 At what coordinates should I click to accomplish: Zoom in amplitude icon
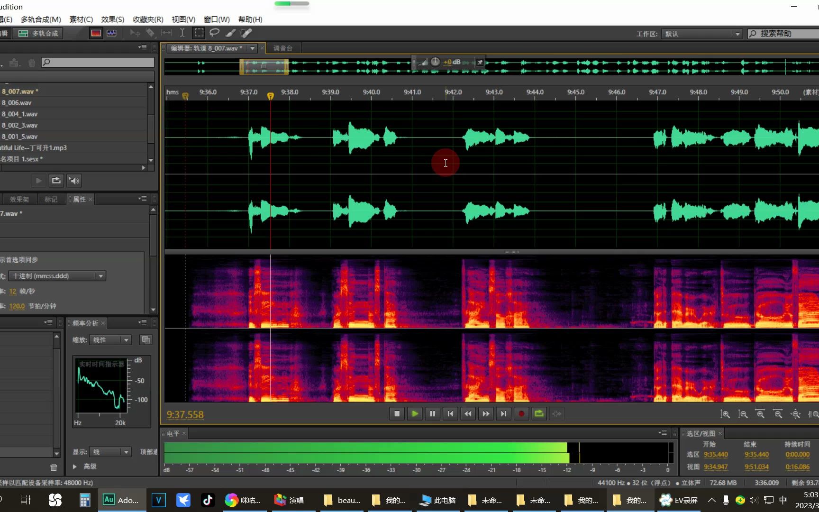point(725,414)
